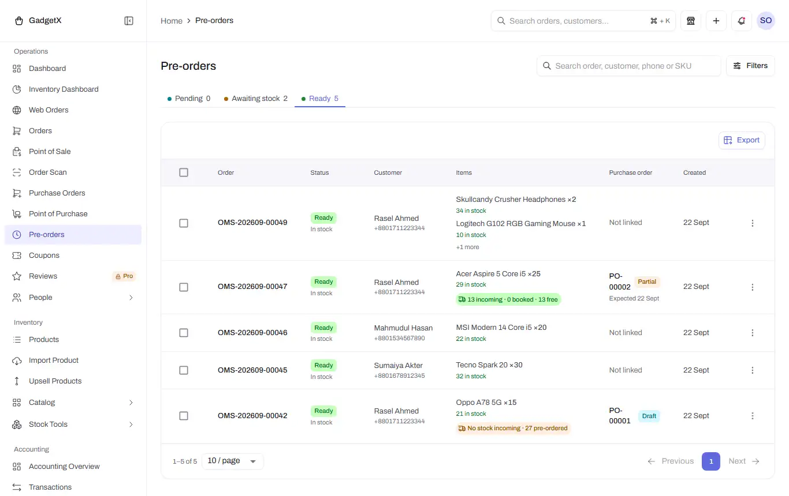Viewport: 789px width, 496px height.
Task: Click the +1 more items text
Action: (x=468, y=247)
